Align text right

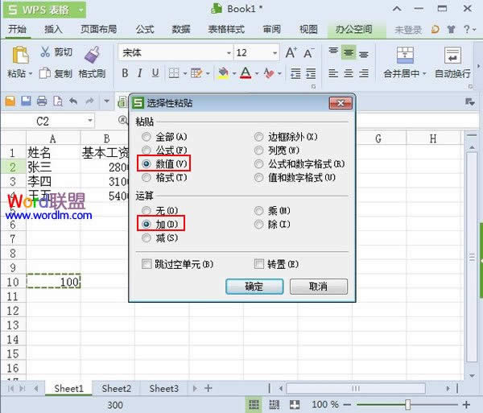pyautogui.click(x=364, y=73)
